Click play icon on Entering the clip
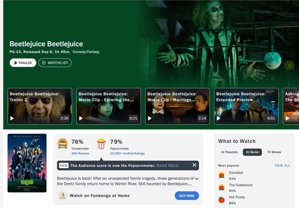 pos(81,118)
